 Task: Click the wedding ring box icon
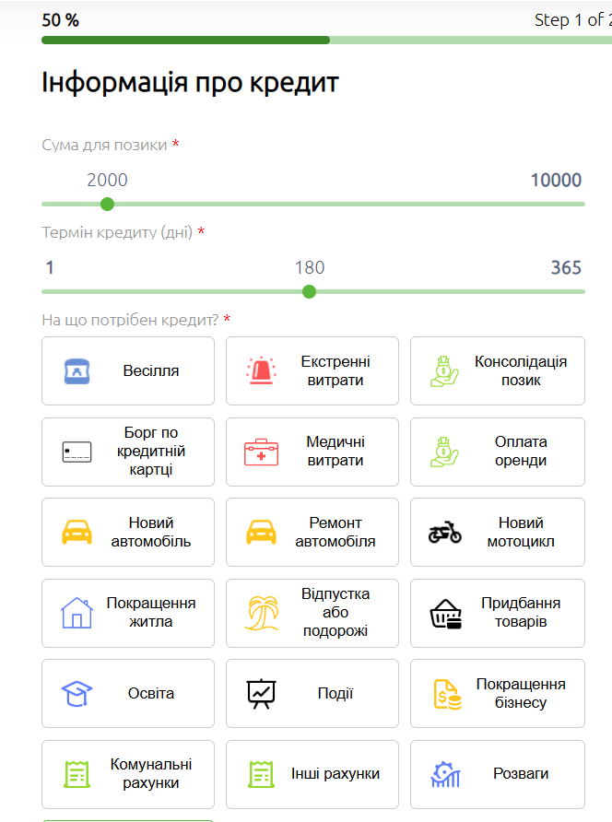[77, 371]
